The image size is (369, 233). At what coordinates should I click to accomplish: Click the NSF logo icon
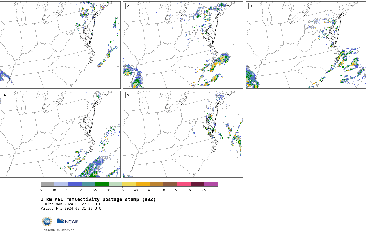click(47, 221)
